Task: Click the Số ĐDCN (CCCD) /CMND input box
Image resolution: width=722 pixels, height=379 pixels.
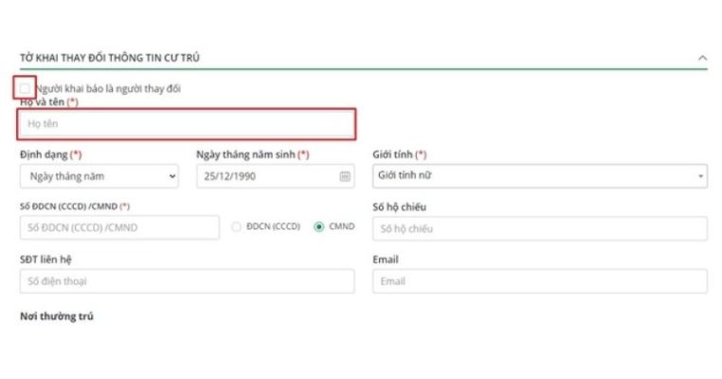Action: [118, 228]
